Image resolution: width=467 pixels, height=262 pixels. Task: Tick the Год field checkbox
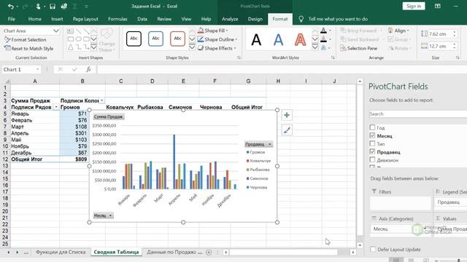coord(372,127)
